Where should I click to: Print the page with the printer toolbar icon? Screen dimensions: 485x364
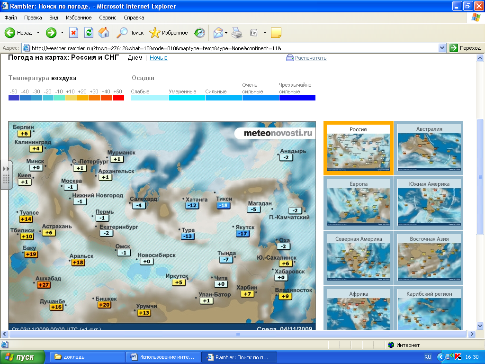pyautogui.click(x=237, y=33)
